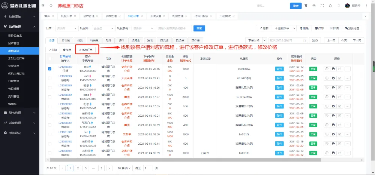Click the 修改订单 button
The height and width of the screenshot is (175, 375).
[x=85, y=49]
